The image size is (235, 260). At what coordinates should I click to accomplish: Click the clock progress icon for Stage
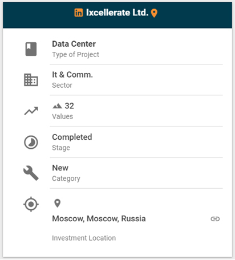[31, 142]
